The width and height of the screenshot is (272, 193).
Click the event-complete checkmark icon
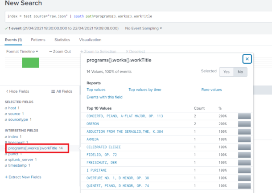(x=6, y=29)
